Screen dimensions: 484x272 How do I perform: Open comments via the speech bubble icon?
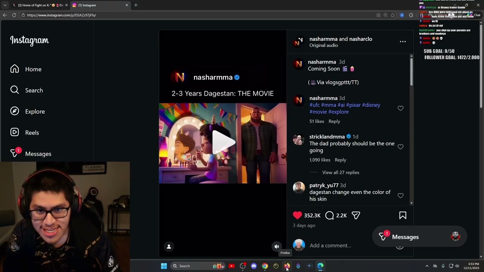coord(329,215)
